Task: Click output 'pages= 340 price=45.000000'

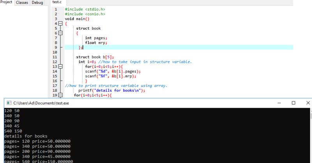Action: click(37, 157)
